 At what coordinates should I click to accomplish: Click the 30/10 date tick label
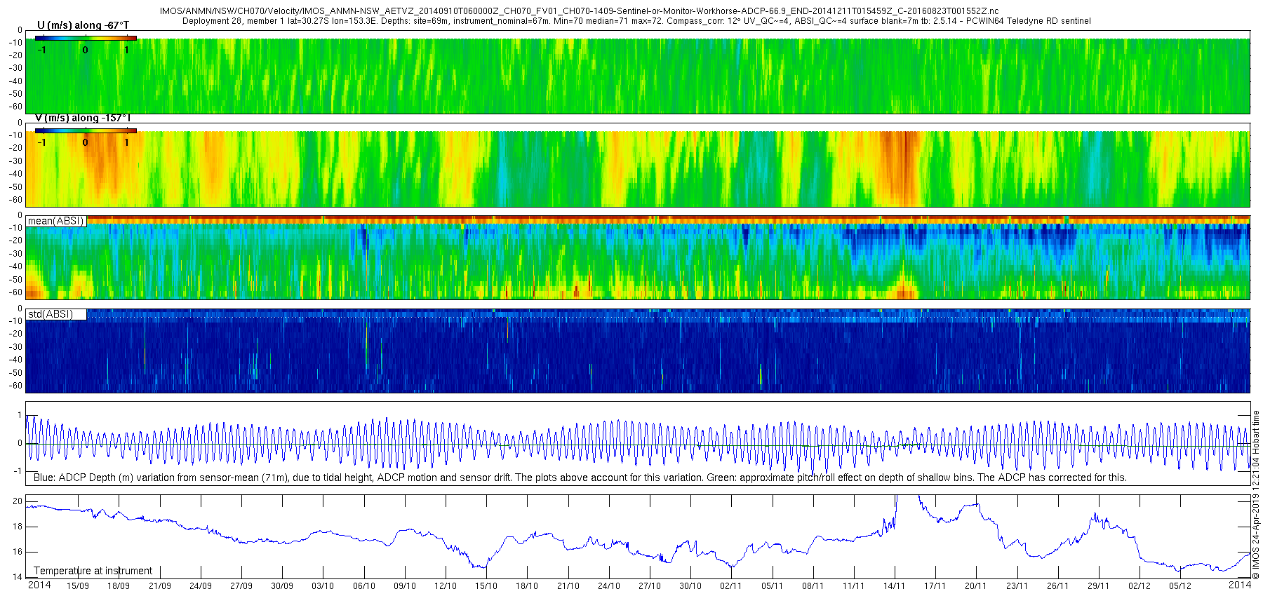click(x=690, y=586)
